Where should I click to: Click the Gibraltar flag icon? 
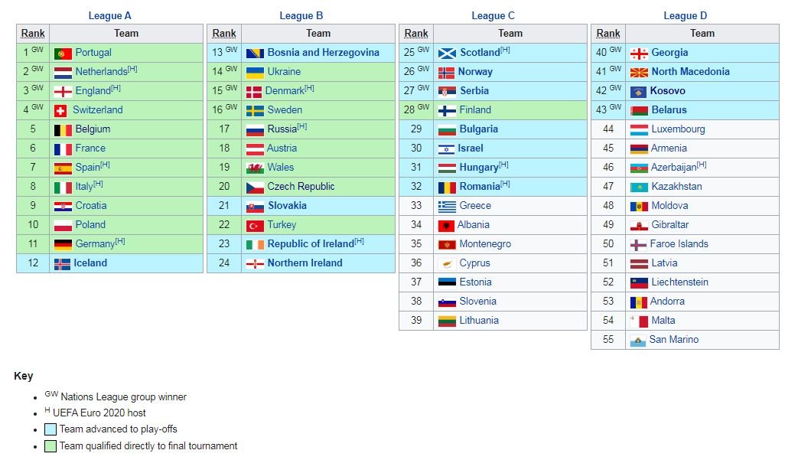point(638,224)
